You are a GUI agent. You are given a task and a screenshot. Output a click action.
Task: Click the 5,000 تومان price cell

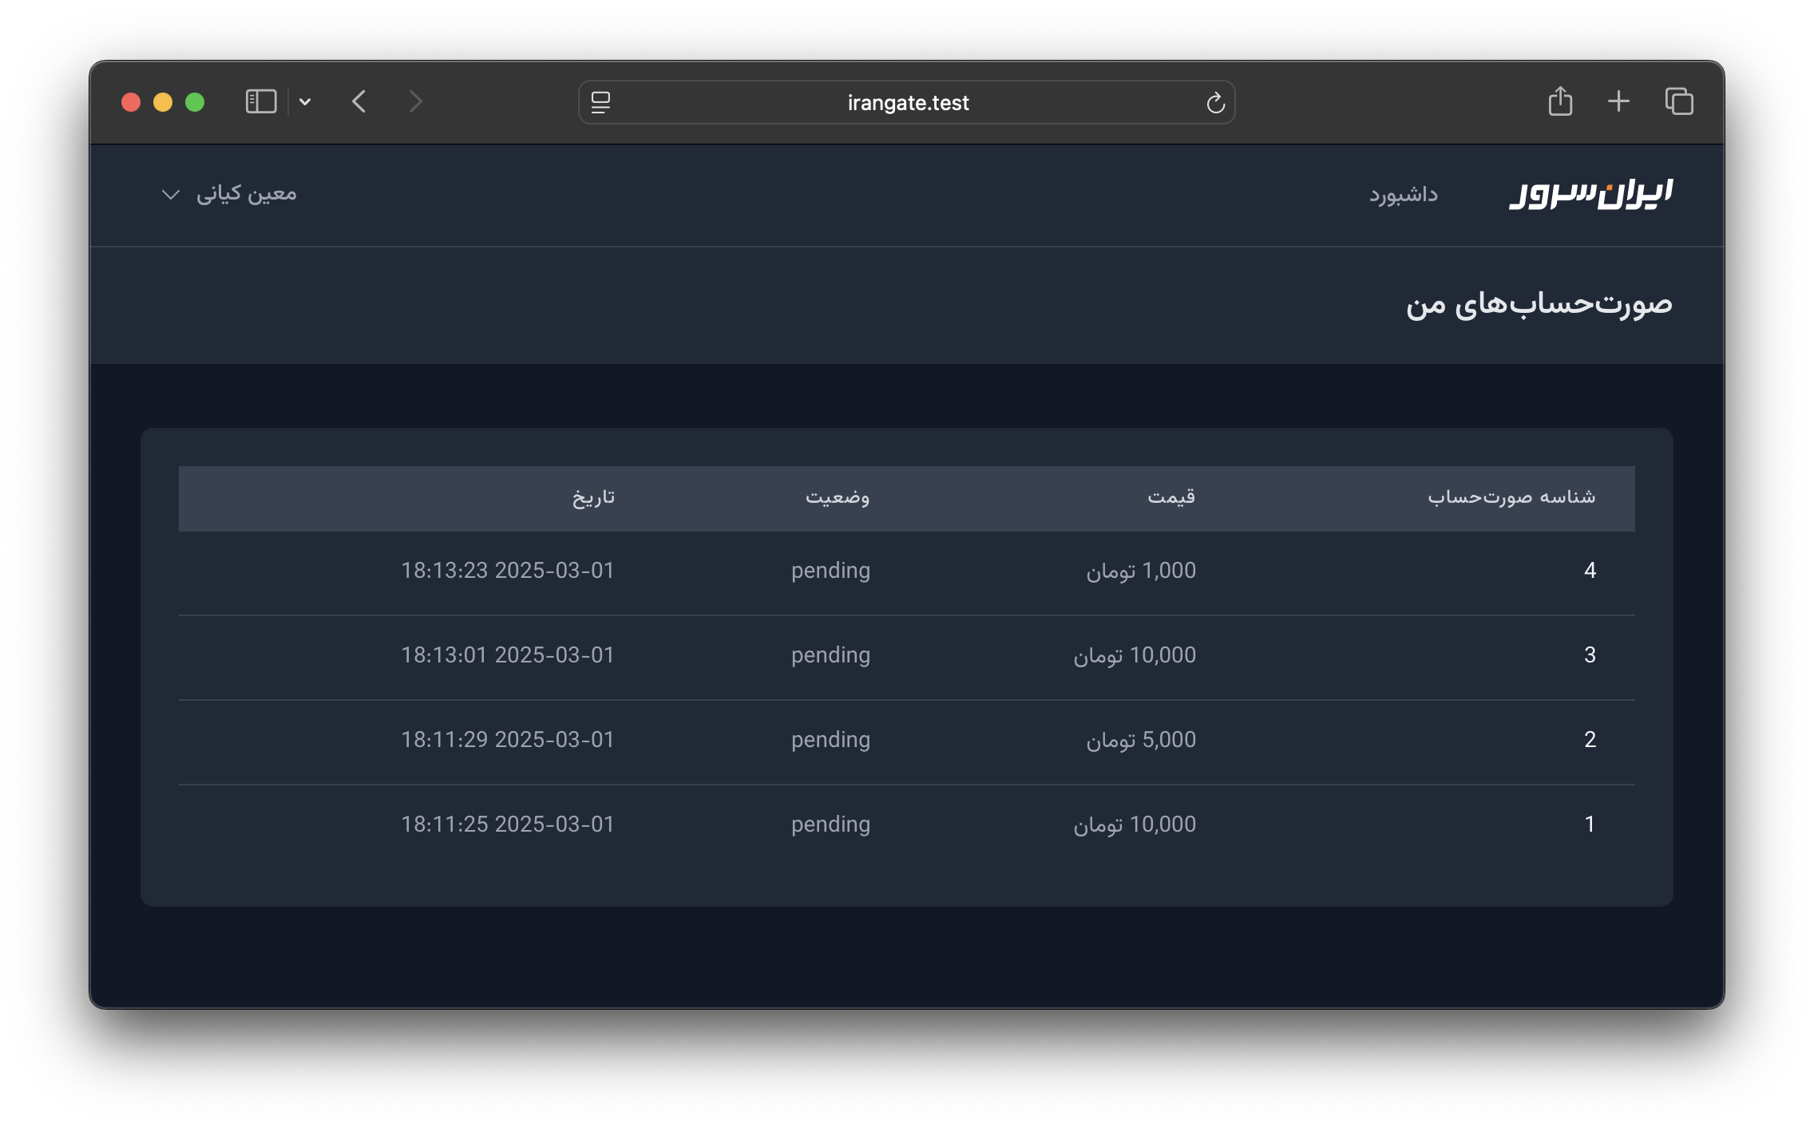click(1140, 740)
